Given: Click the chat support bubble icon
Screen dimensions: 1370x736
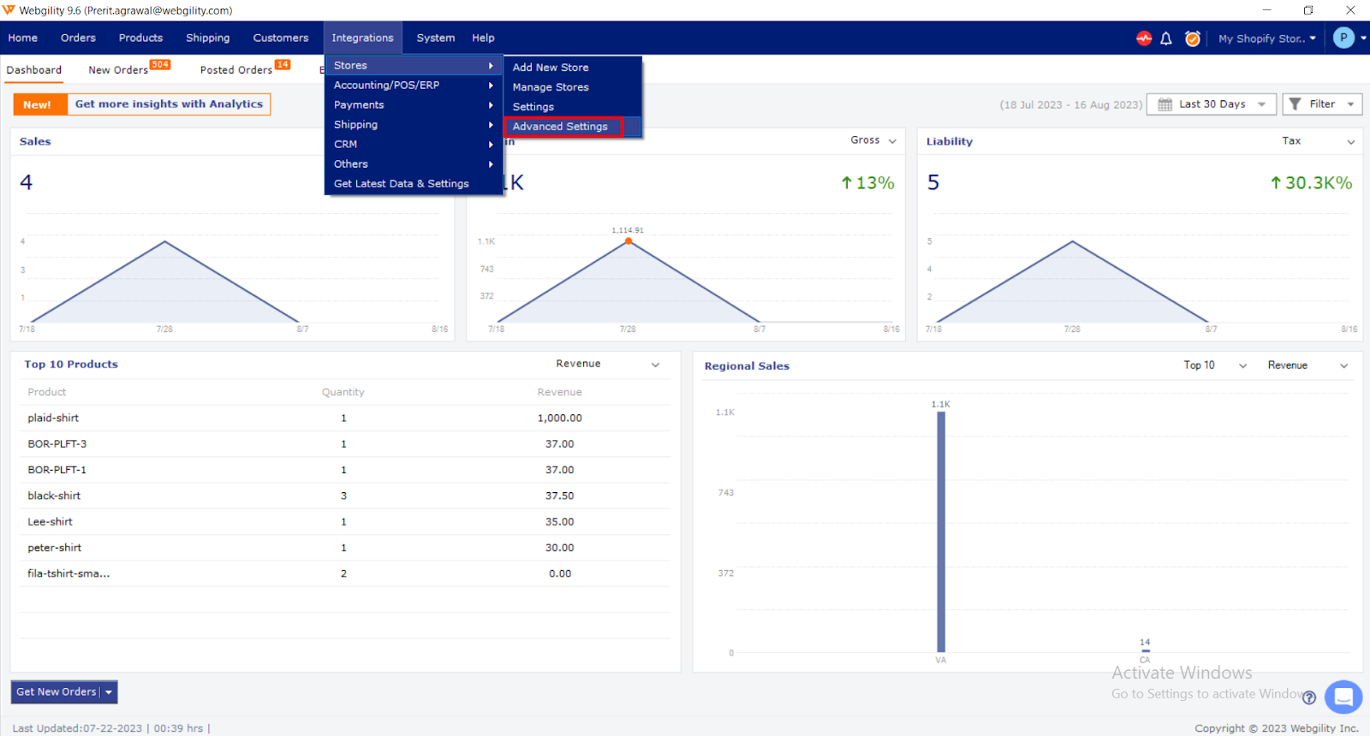Looking at the screenshot, I should point(1343,697).
